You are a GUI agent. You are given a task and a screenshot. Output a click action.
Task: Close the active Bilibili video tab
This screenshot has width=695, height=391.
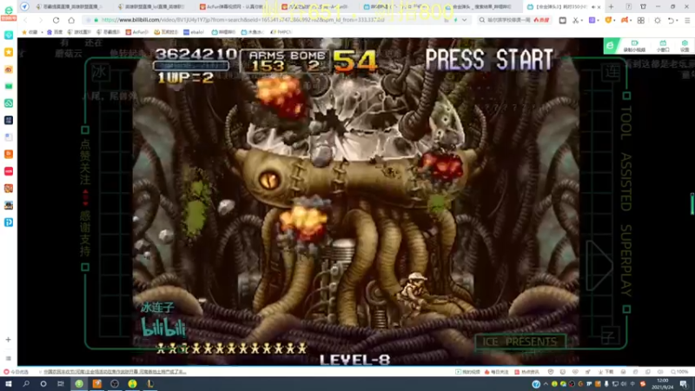pos(599,7)
